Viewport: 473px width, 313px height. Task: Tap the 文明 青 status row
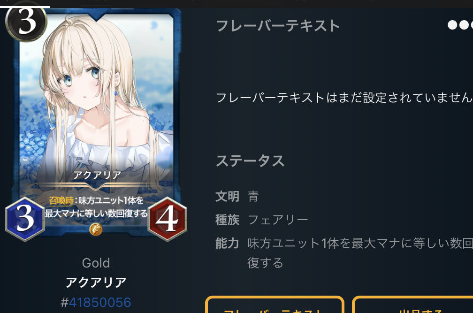pos(237,196)
